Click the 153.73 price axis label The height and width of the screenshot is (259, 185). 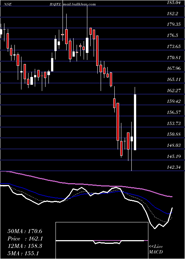coord(174,123)
